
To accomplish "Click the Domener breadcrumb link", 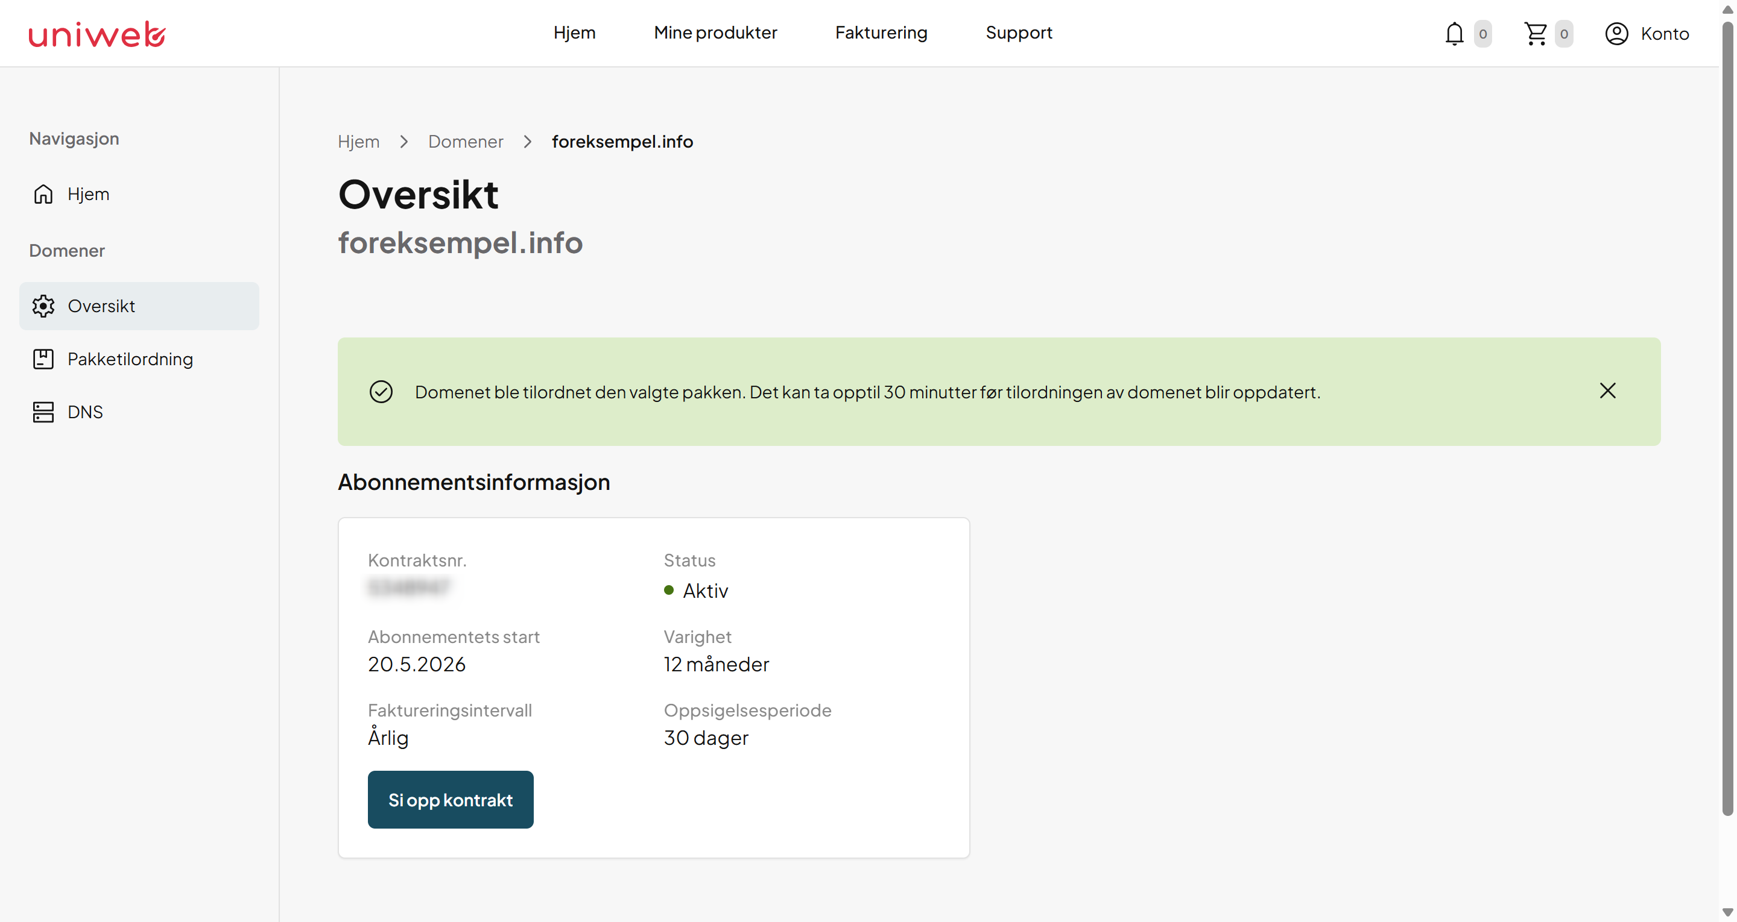I will click(x=466, y=142).
